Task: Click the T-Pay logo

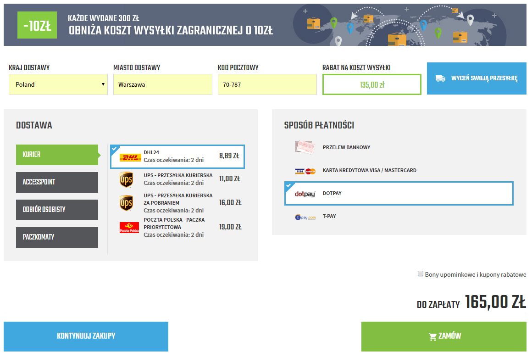Action: coord(305,217)
